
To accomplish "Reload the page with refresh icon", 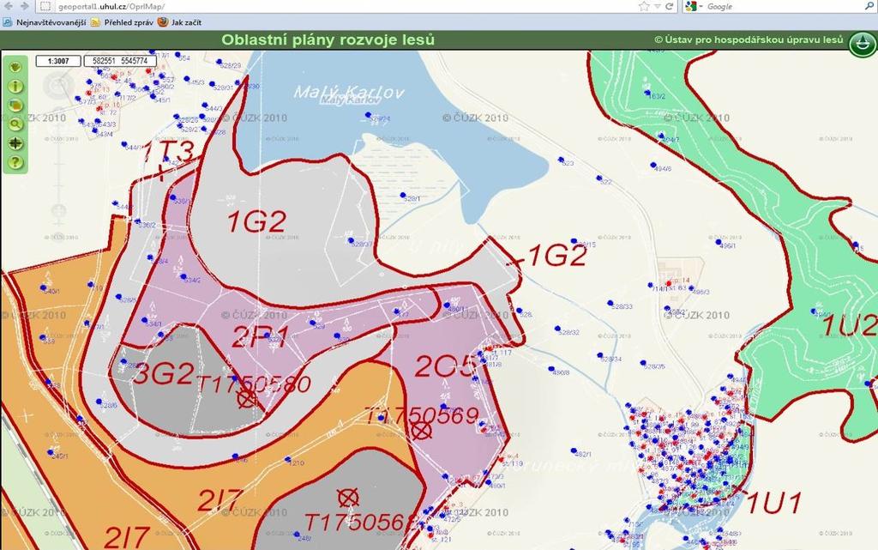I will tap(669, 7).
